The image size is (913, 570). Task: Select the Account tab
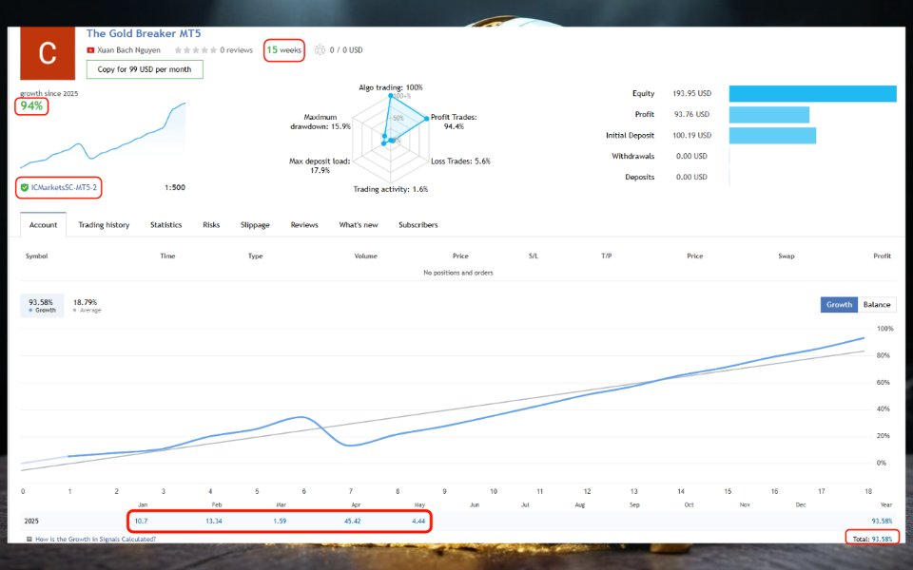click(x=43, y=224)
